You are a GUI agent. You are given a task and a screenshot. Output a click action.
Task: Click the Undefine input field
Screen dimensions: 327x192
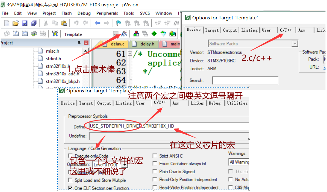point(169,136)
